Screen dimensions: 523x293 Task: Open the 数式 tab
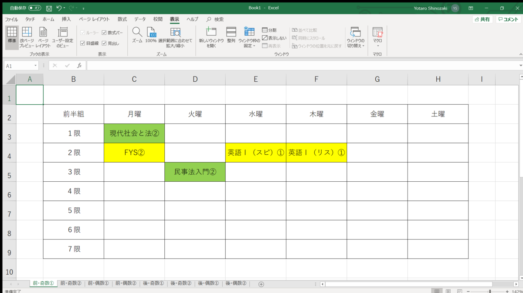coord(122,19)
